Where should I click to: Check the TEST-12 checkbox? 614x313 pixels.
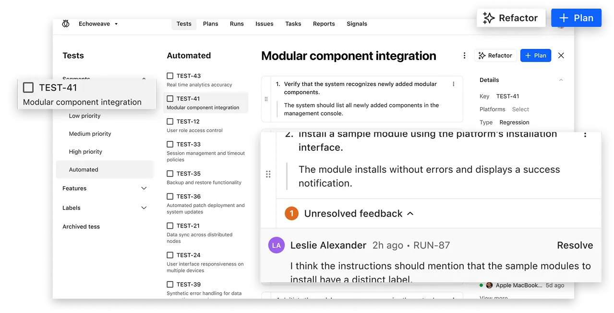click(x=170, y=121)
